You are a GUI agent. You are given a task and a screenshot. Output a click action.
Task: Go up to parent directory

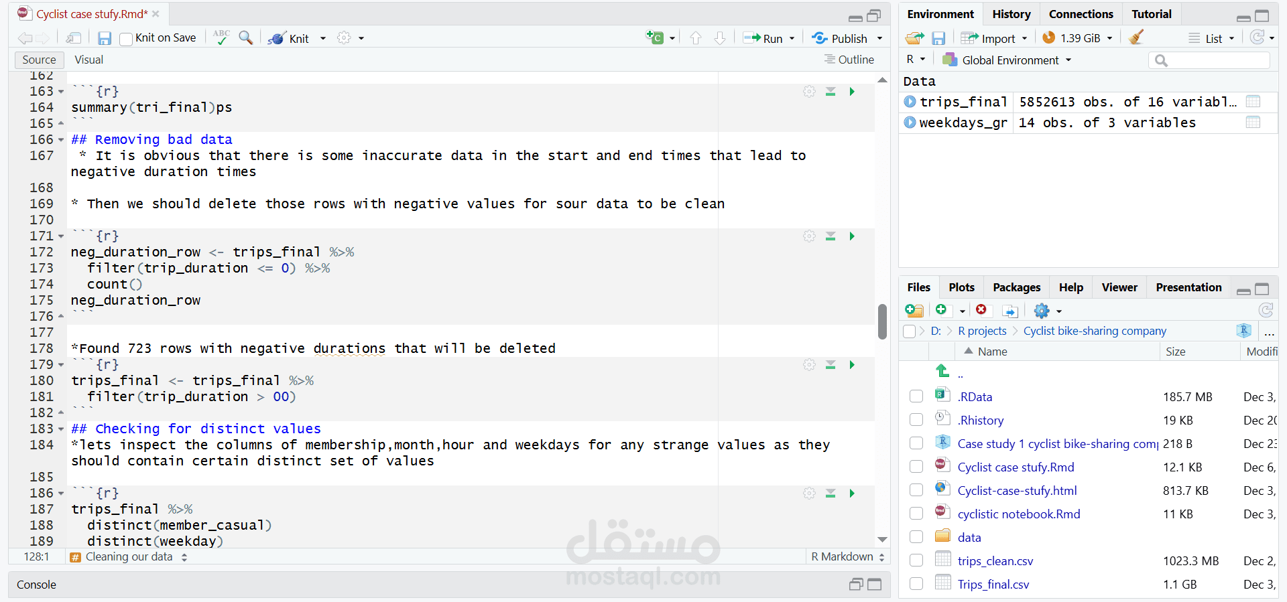pos(942,371)
